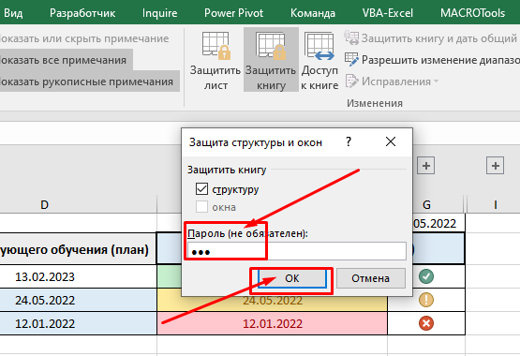
Task: Click the dialog help question mark
Action: pyautogui.click(x=349, y=141)
